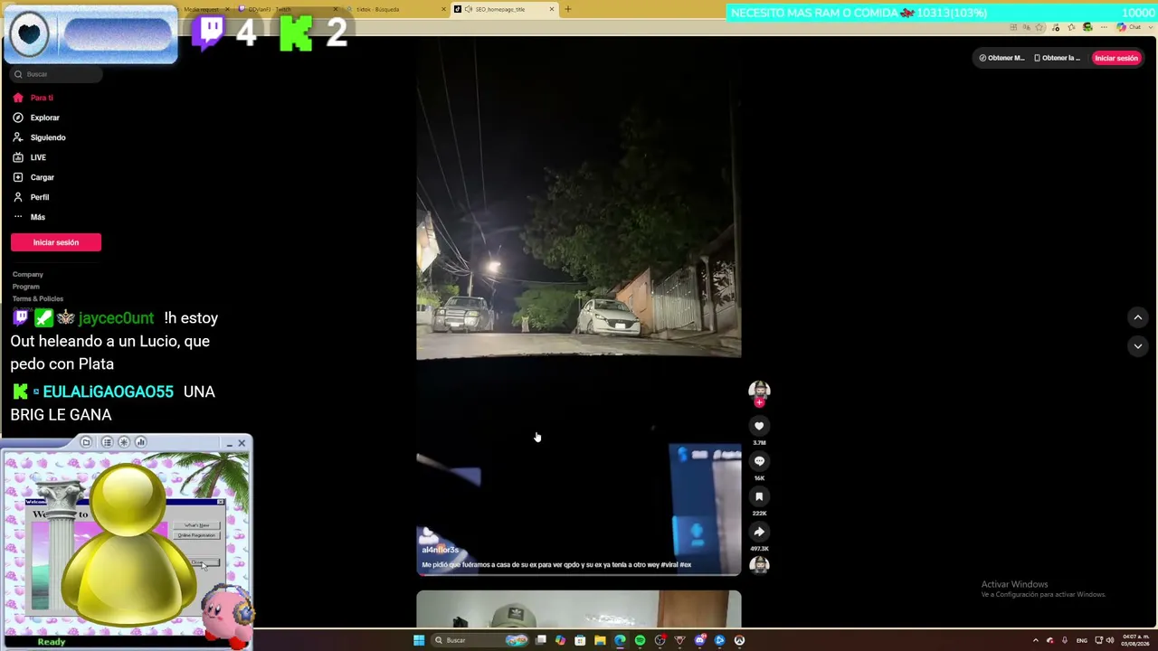Open the Windows Start menu

point(419,640)
